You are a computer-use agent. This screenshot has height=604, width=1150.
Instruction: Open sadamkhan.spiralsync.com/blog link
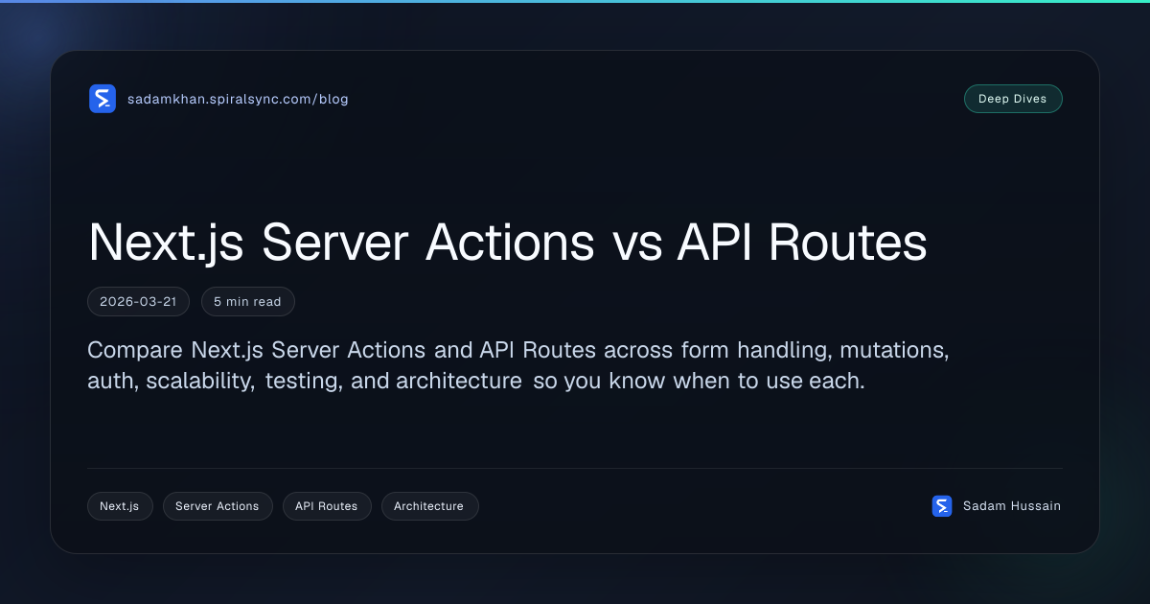point(238,99)
